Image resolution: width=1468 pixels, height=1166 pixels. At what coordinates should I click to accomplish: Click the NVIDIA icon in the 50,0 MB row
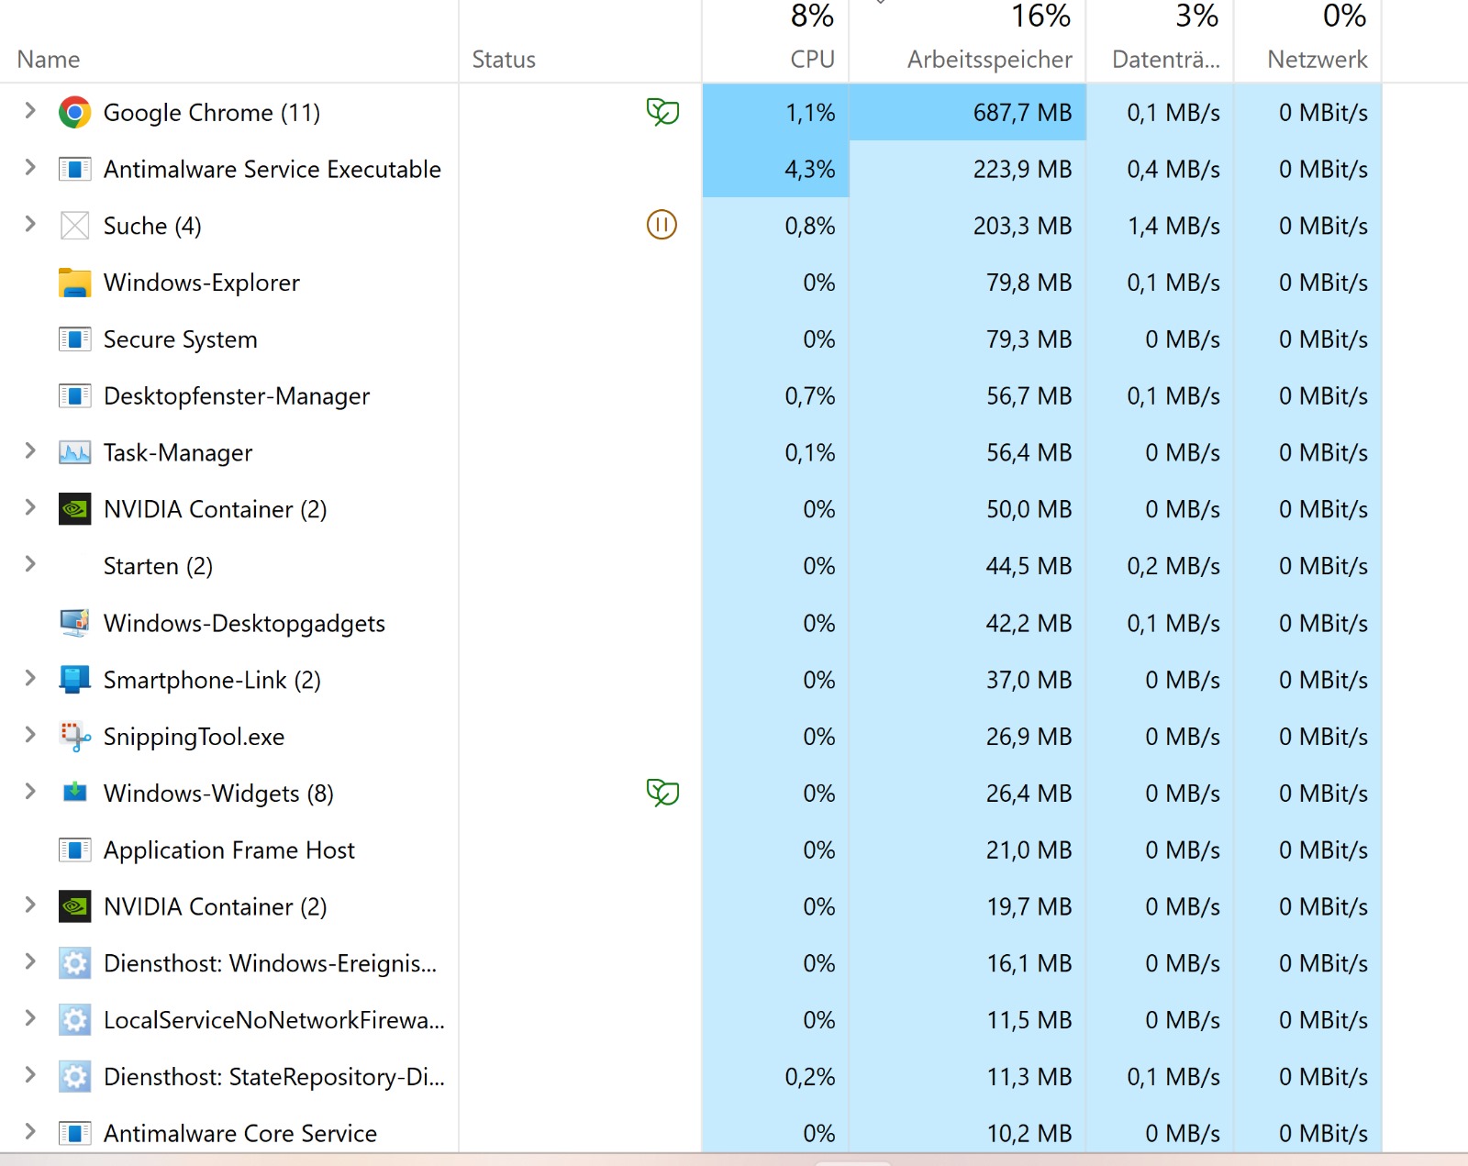[x=74, y=509]
